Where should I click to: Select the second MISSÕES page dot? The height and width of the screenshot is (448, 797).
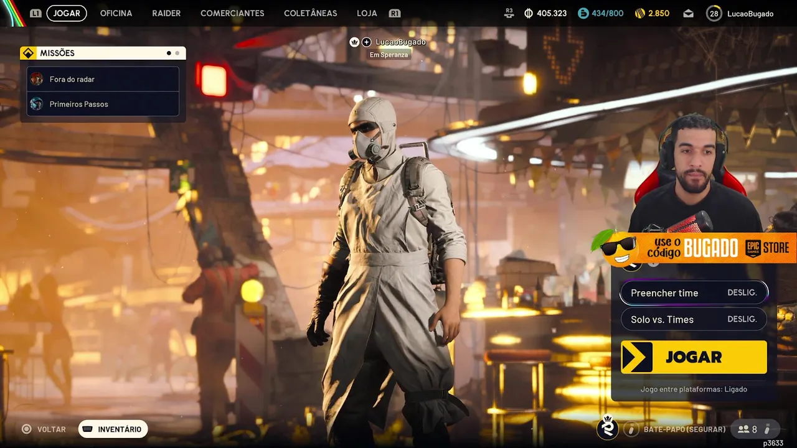pyautogui.click(x=177, y=53)
